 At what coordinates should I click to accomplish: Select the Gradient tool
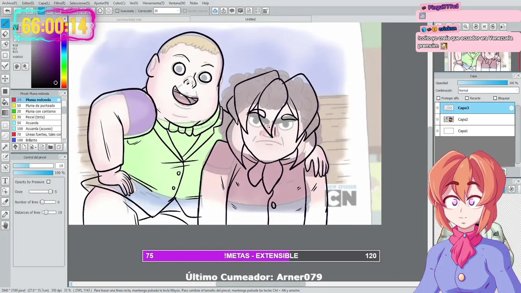(5, 113)
